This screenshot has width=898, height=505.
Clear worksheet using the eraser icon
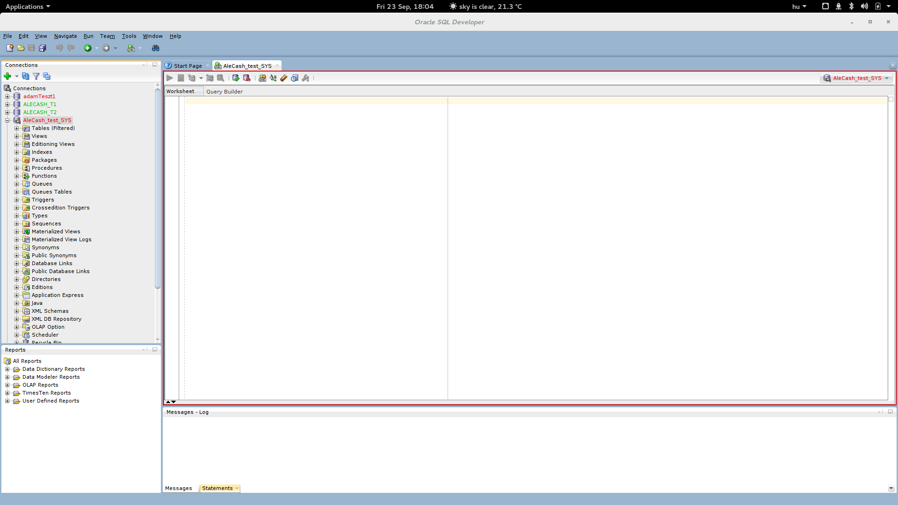[284, 78]
